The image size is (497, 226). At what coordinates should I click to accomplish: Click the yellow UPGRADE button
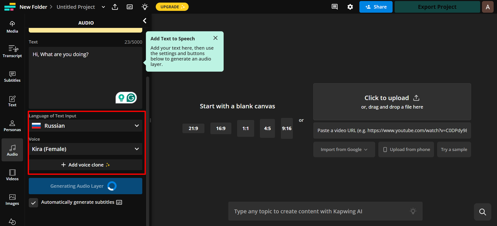(x=172, y=7)
